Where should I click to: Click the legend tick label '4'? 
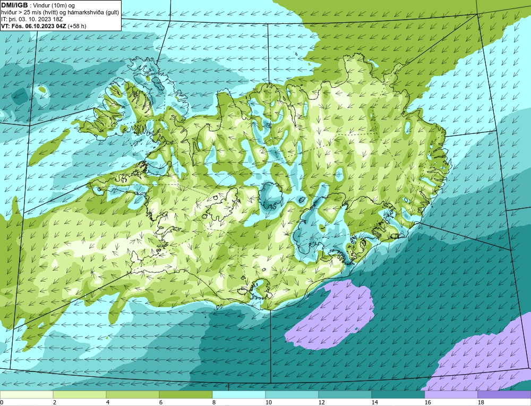click(108, 402)
